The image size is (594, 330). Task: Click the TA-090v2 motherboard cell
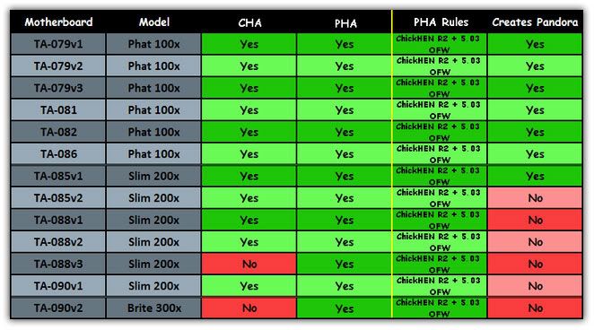tap(58, 308)
